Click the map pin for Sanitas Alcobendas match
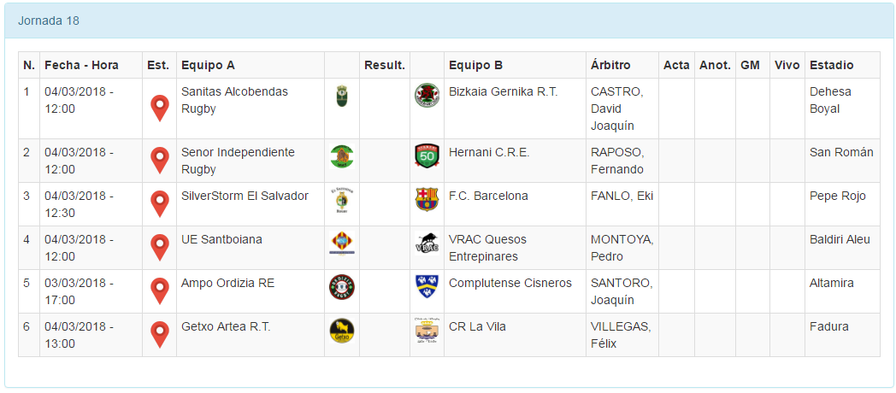Image resolution: width=896 pixels, height=393 pixels. tap(159, 108)
